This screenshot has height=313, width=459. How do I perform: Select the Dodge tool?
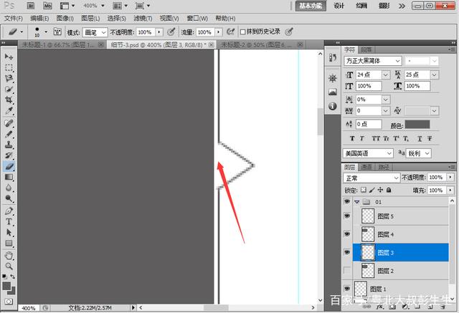tap(9, 198)
